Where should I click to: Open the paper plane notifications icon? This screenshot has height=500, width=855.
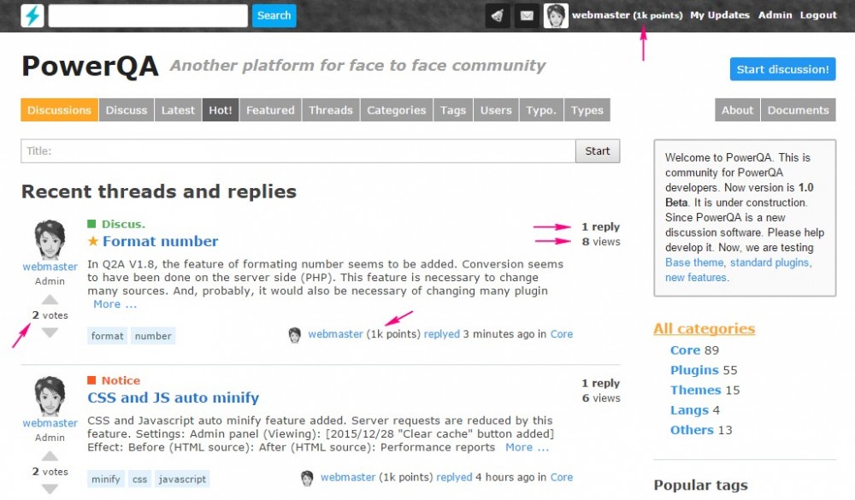[498, 15]
